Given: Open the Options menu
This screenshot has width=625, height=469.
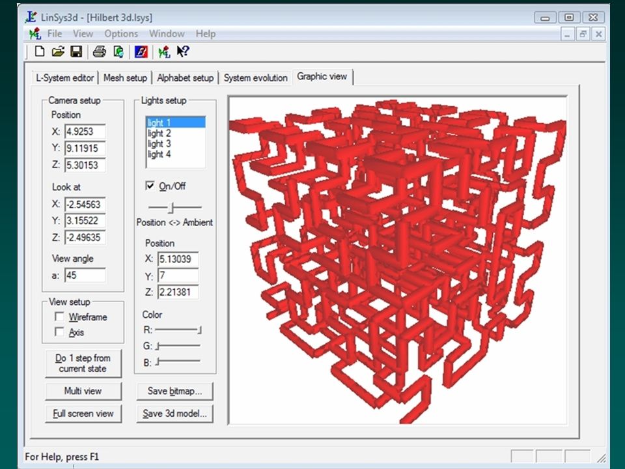Looking at the screenshot, I should (121, 34).
